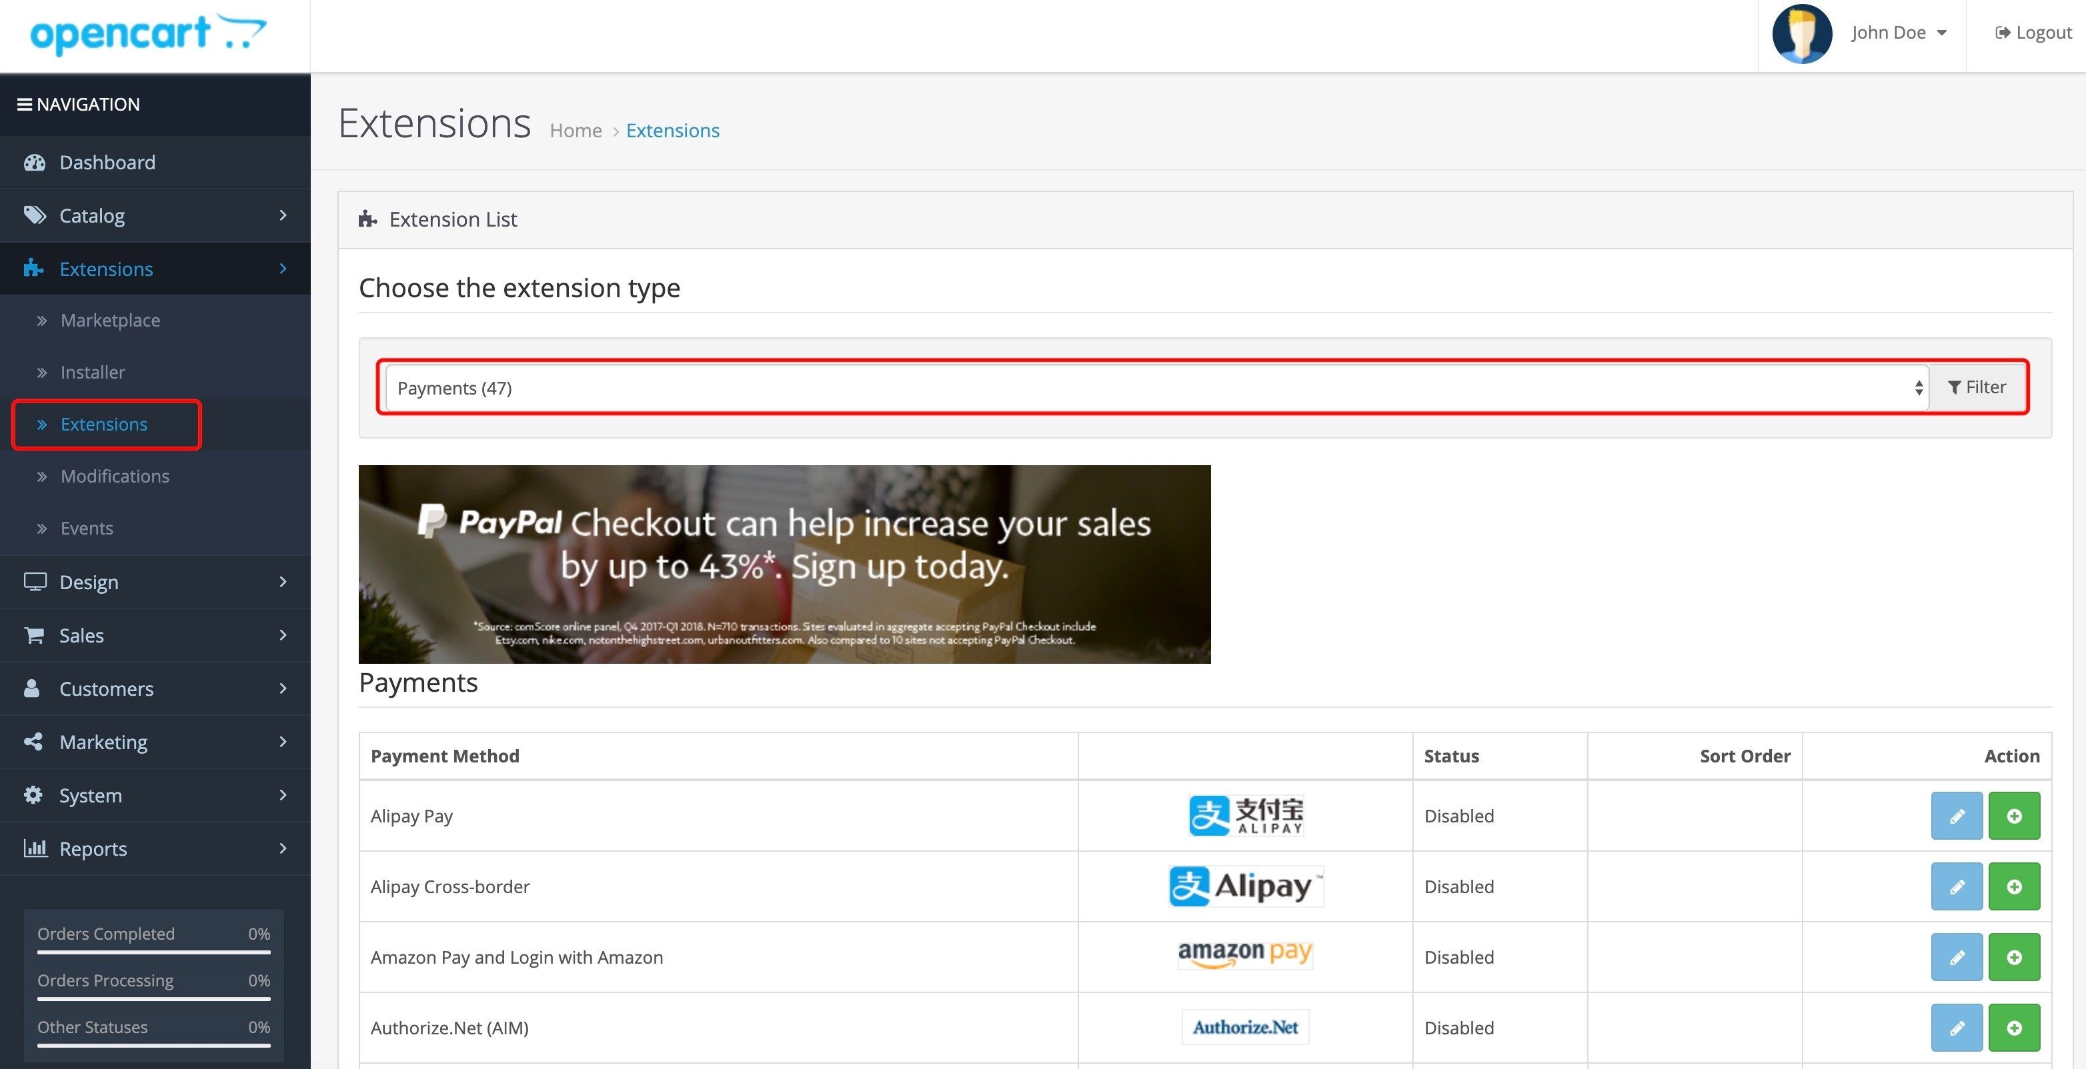Viewport: 2086px width, 1069px height.
Task: Click the 'Authorize.Net (AIM)' row text
Action: pos(449,1028)
